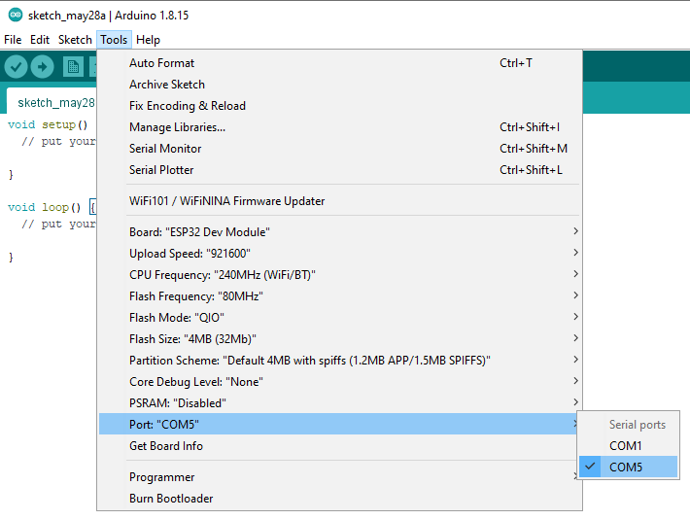Switch to the sketch_may28 editor tab
Screen dimensions: 690x520
point(52,102)
